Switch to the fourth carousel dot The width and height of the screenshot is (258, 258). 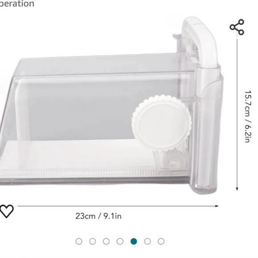click(120, 242)
